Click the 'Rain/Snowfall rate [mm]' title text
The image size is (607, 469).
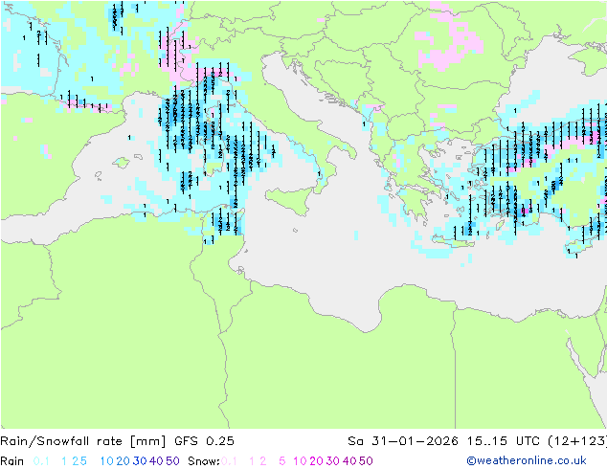click(83, 441)
